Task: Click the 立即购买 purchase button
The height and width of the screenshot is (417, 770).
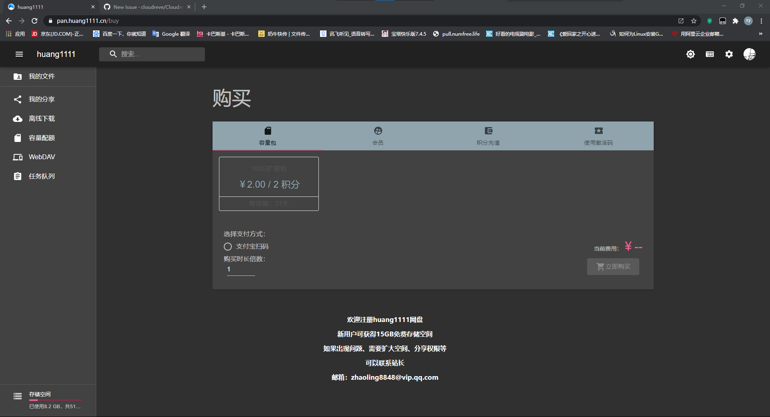Action: tap(613, 267)
